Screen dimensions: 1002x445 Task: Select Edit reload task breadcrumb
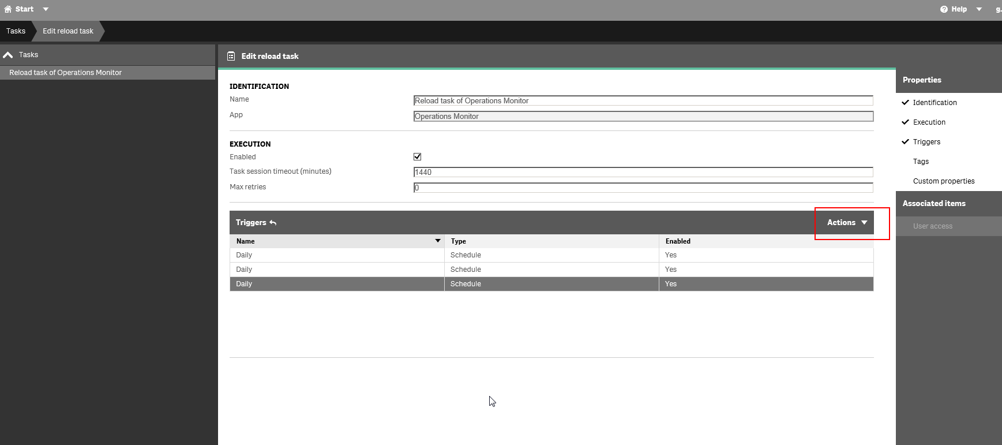[68, 31]
